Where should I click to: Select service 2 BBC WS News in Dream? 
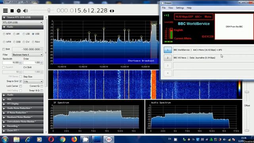(167, 58)
